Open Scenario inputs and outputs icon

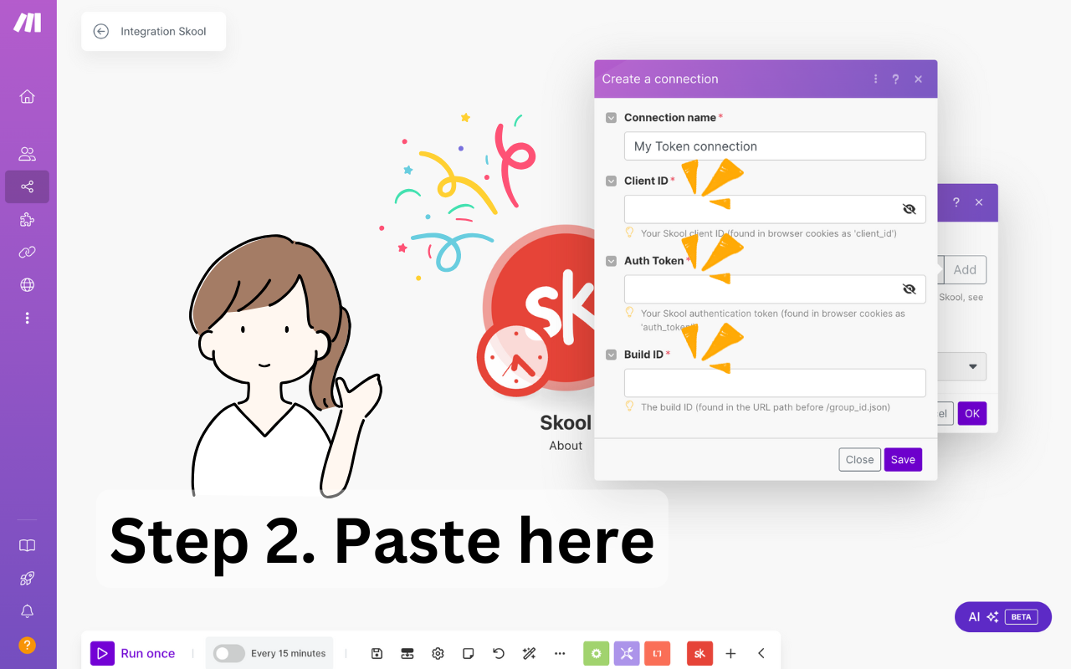tap(407, 653)
